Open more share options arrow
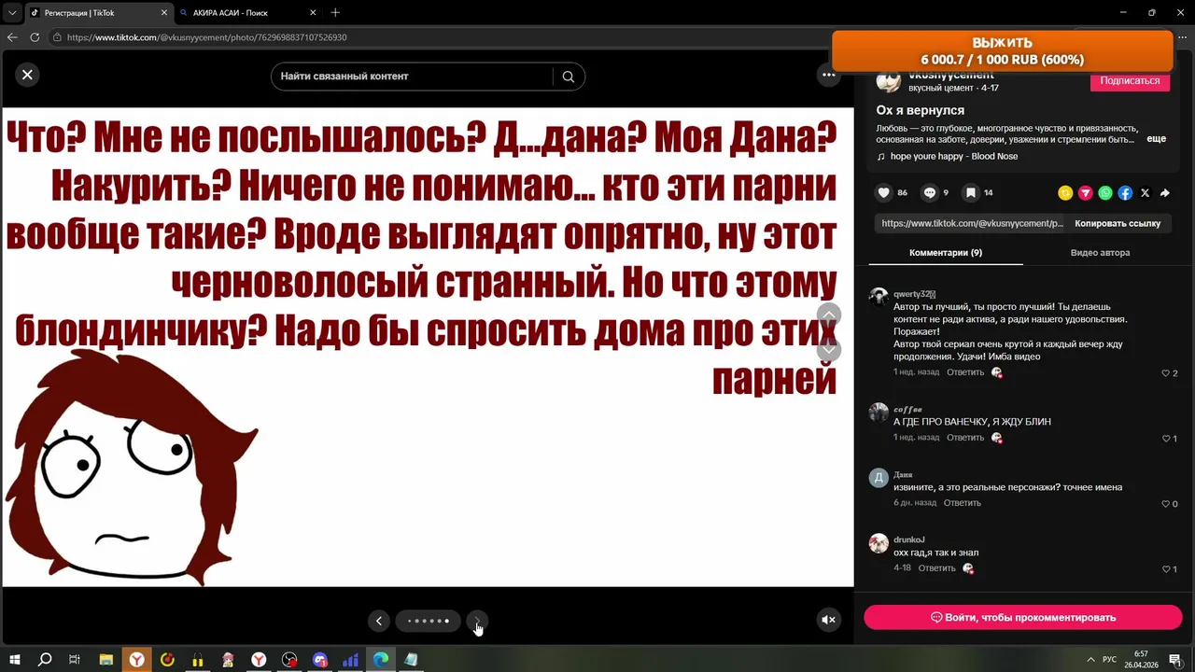 (x=1165, y=193)
